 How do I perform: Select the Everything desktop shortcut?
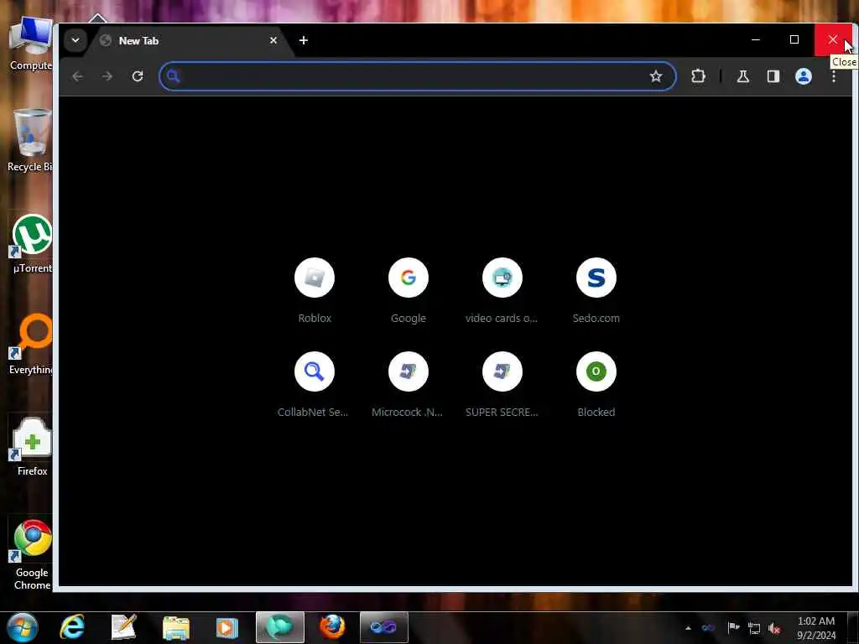pos(32,345)
